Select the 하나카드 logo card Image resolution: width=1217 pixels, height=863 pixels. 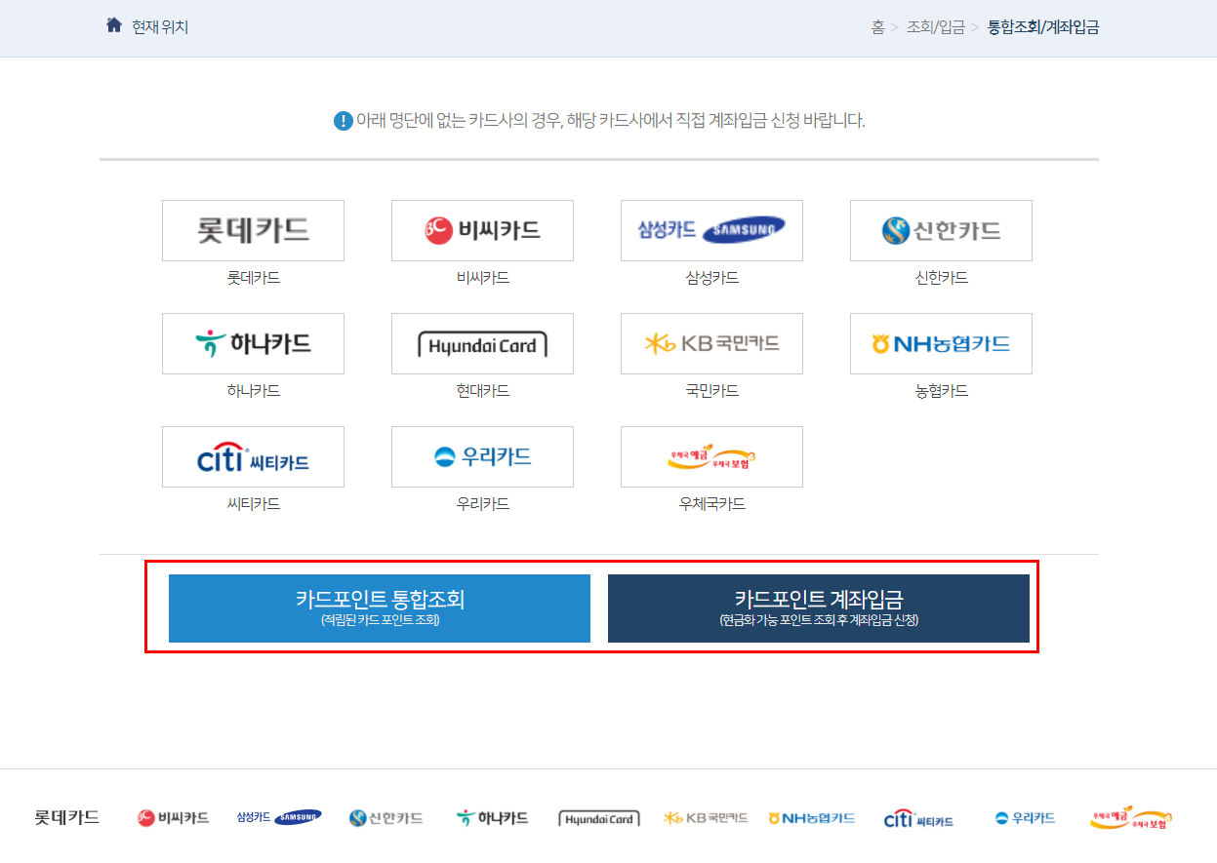253,343
